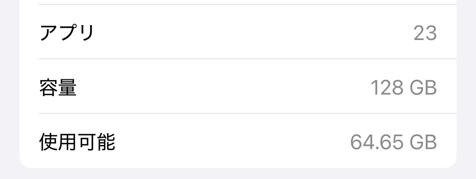Tap the rounded bottom edge of the card
Viewport: 476px width, 179px height.
(238, 167)
